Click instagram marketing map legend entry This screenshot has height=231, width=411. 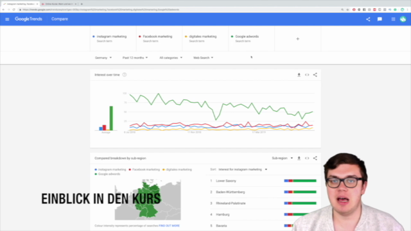point(110,169)
